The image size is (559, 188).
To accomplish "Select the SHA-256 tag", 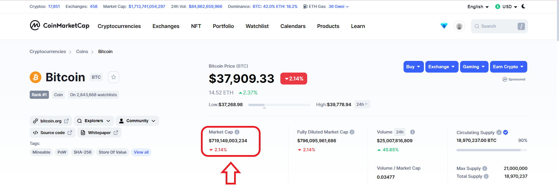I will point(82,152).
